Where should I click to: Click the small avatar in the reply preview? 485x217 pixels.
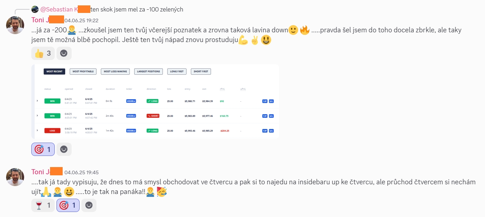(x=35, y=9)
